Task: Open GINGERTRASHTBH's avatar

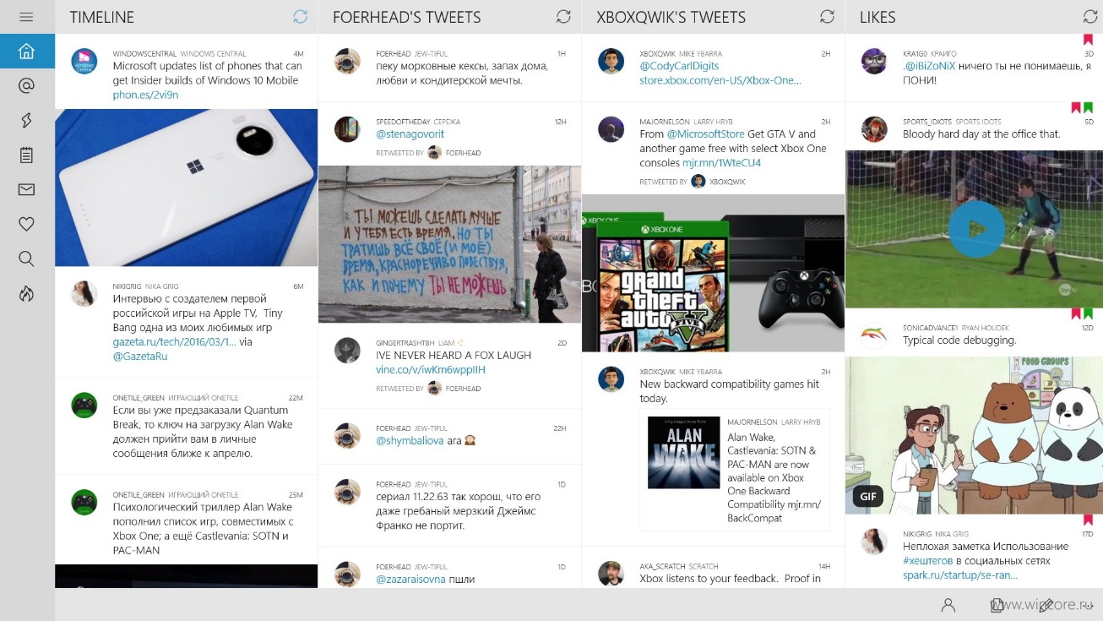Action: click(x=348, y=351)
